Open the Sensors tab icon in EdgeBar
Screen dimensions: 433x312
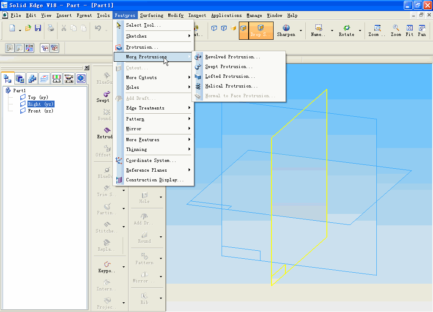[x=56, y=78]
